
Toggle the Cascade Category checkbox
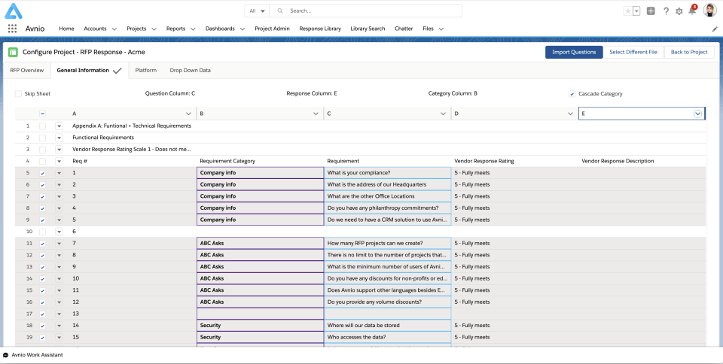[x=572, y=94]
